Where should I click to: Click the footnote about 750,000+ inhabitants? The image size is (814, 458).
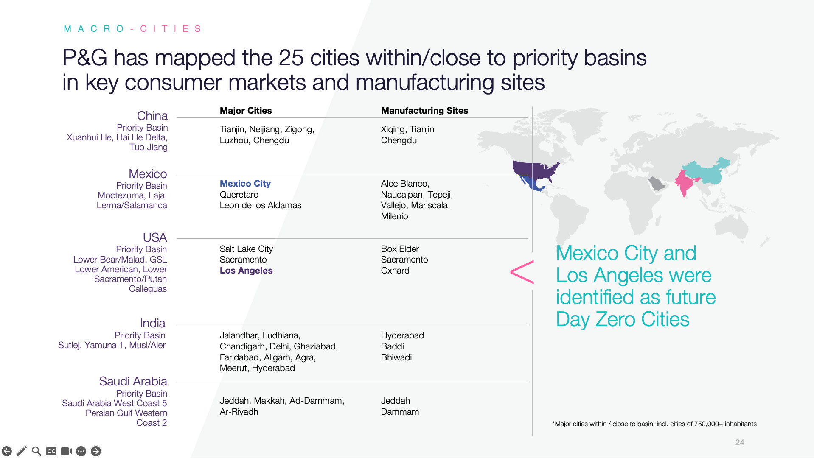654,424
